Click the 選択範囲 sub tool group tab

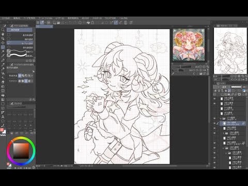(20, 30)
